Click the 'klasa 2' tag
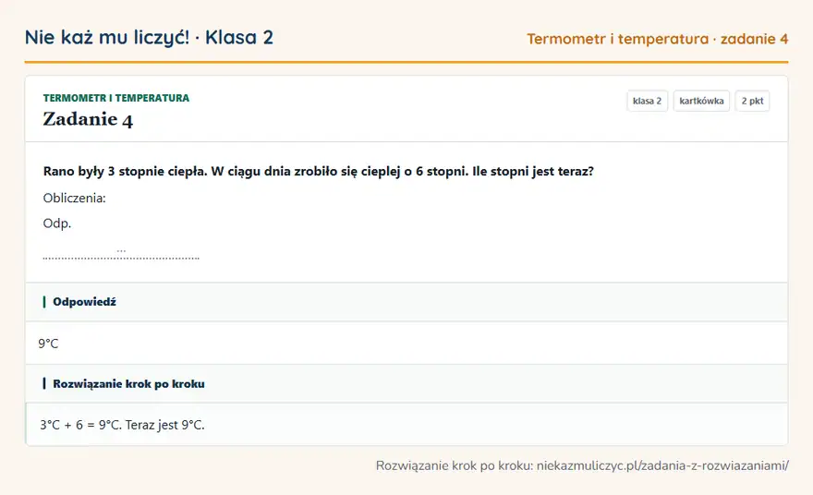Viewport: 813px width, 495px height. (x=647, y=101)
